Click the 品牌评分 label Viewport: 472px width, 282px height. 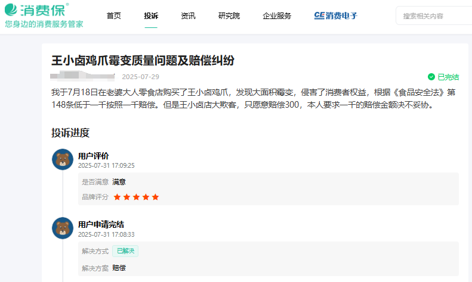(95, 197)
